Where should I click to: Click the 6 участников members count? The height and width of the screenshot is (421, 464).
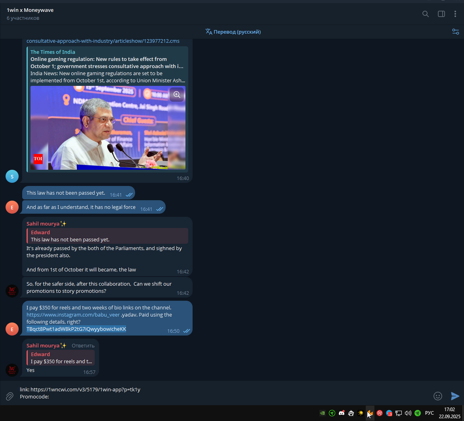(x=23, y=18)
